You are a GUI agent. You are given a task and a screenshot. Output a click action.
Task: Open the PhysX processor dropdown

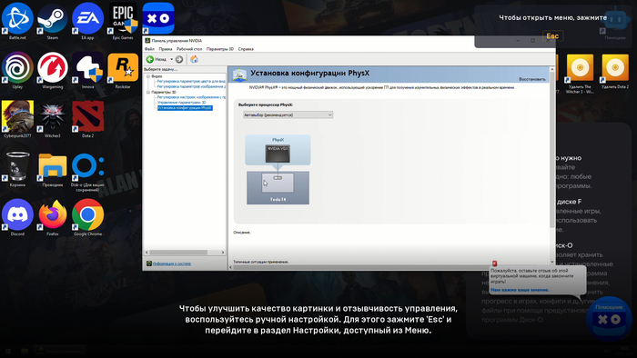[x=288, y=114]
